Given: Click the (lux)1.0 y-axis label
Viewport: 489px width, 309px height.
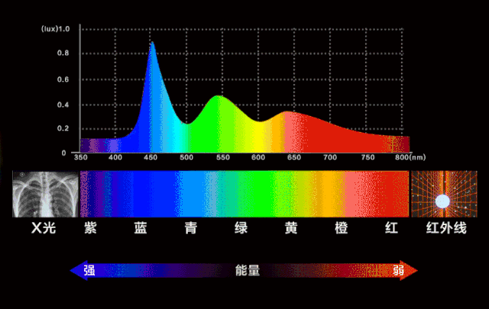Looking at the screenshot, I should coord(54,28).
